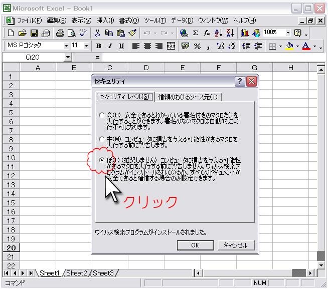
Task: Open the font name dropdown MS Pゴシック
Action: coord(66,46)
